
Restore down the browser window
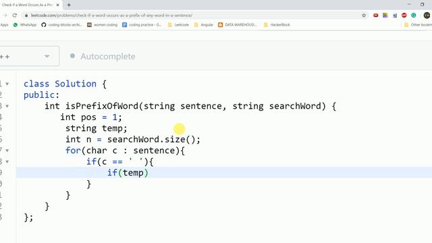coord(422,5)
